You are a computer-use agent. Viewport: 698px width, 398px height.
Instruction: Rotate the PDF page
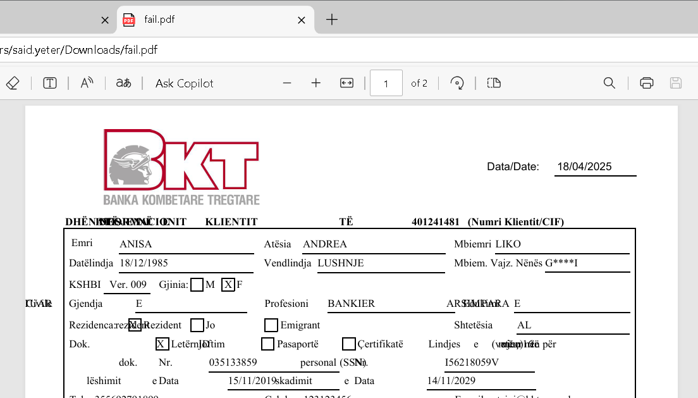click(457, 83)
